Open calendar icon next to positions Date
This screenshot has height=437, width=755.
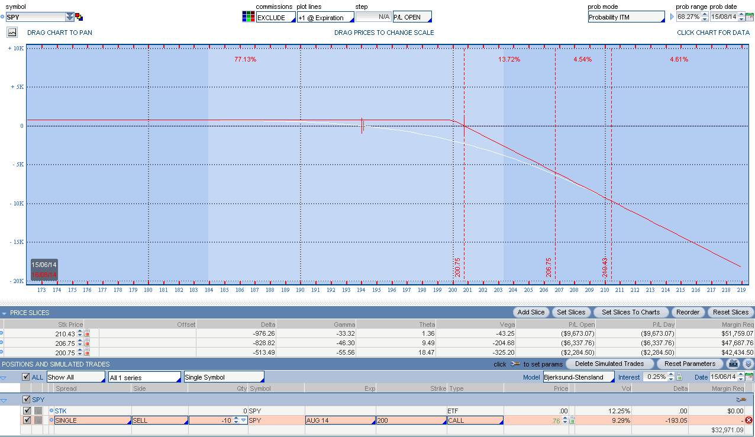(749, 377)
